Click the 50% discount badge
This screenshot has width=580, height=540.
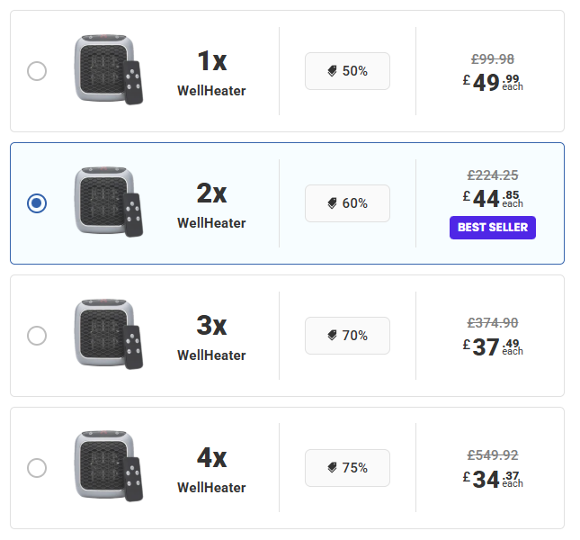point(347,71)
